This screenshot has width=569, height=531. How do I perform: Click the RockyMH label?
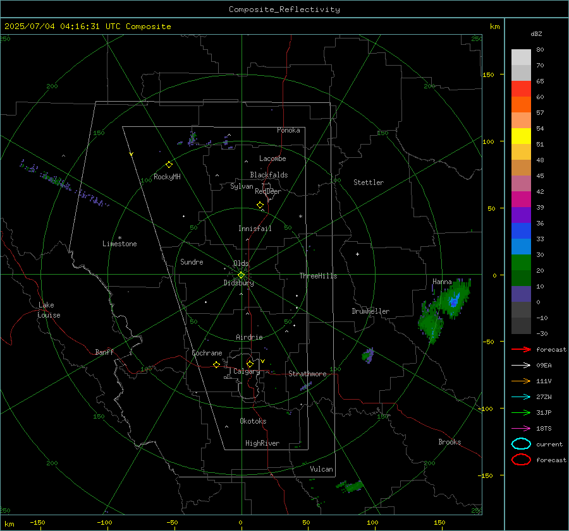[x=167, y=177]
